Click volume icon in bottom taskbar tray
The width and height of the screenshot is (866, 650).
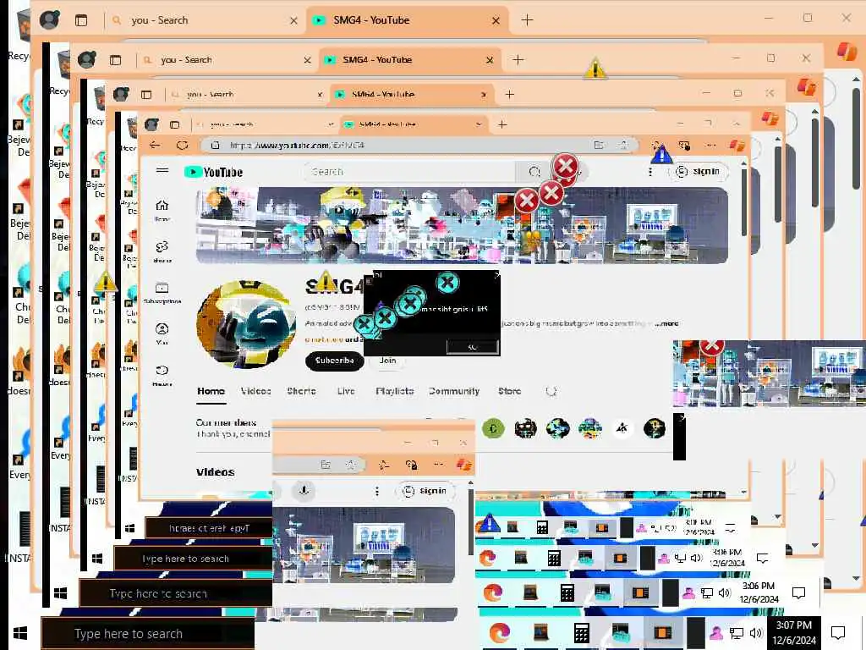point(755,633)
